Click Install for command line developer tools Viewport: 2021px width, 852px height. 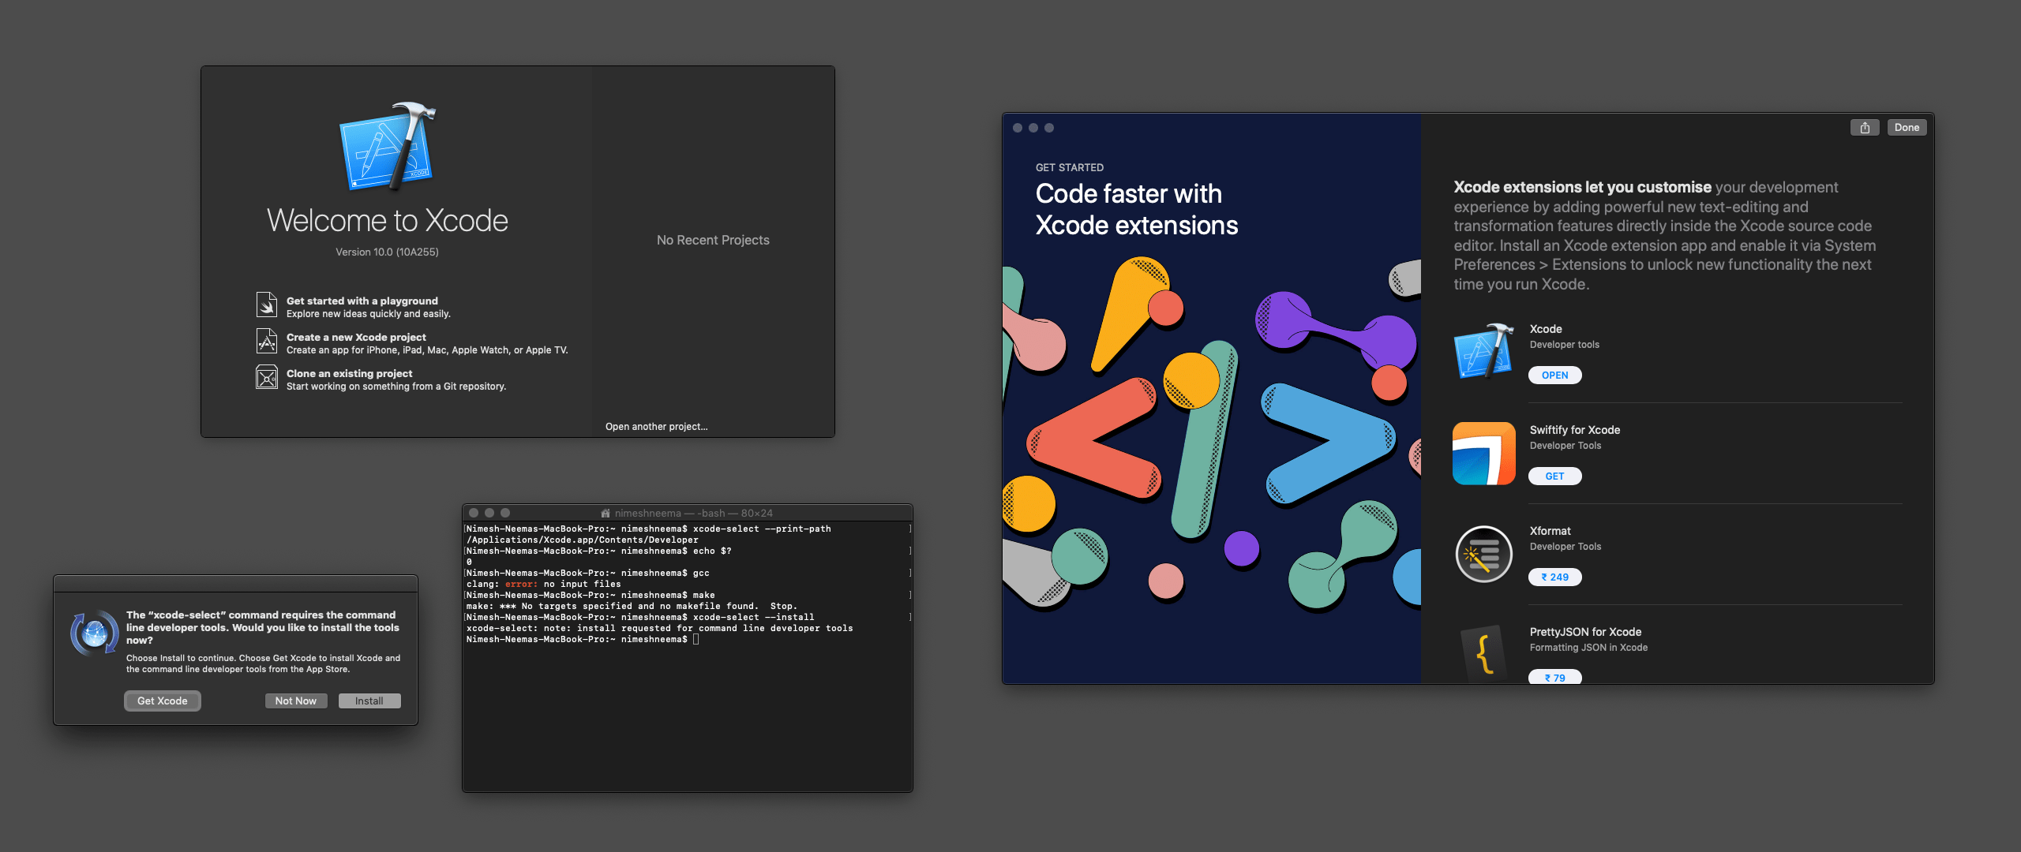[369, 701]
